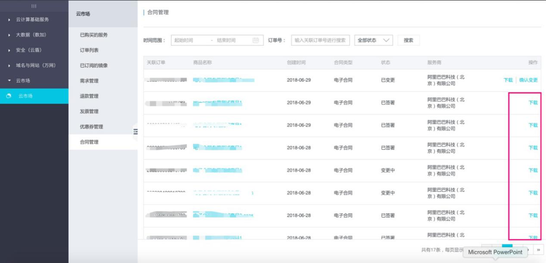Click 下载 in the 已变更 row

(508, 80)
